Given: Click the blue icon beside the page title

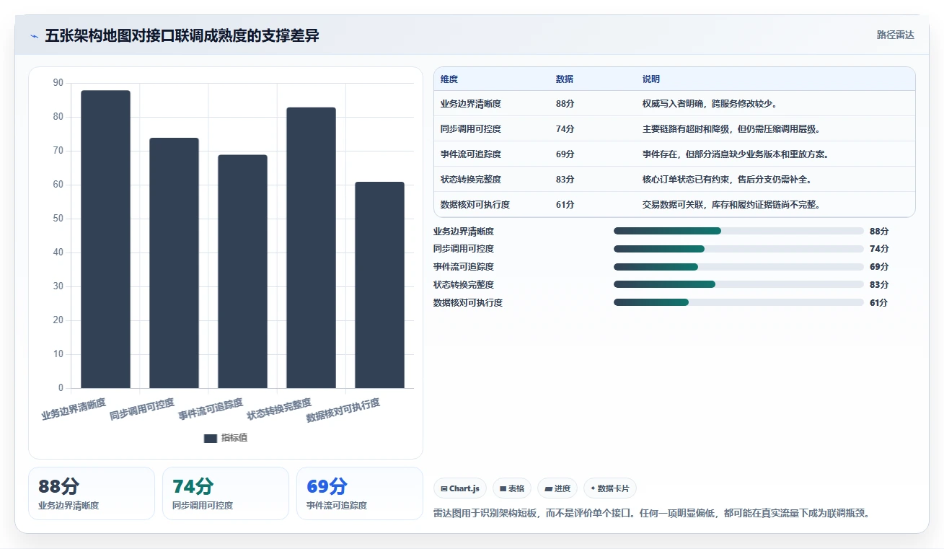Looking at the screenshot, I should click(x=34, y=36).
